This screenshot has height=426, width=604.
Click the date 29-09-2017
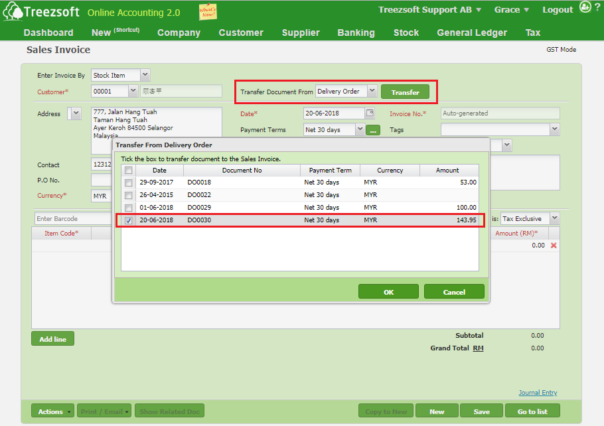point(157,182)
